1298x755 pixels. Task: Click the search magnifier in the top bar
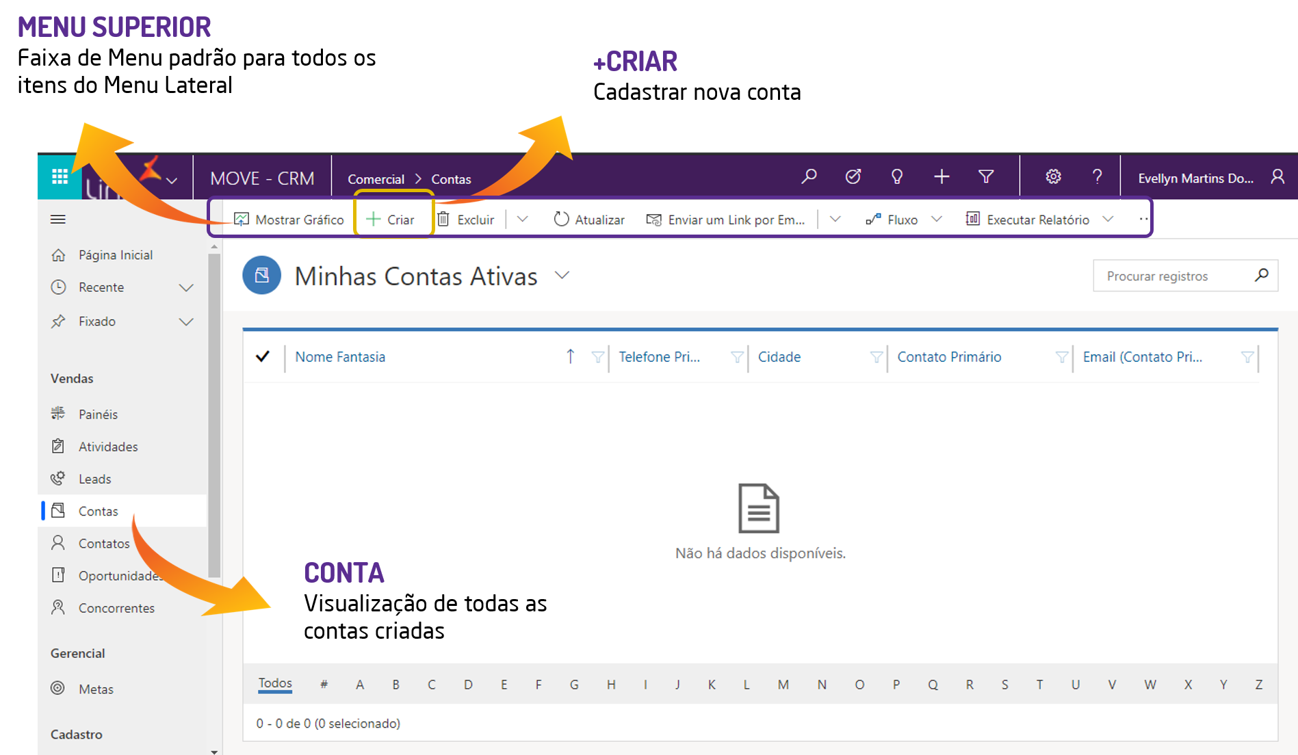point(809,177)
